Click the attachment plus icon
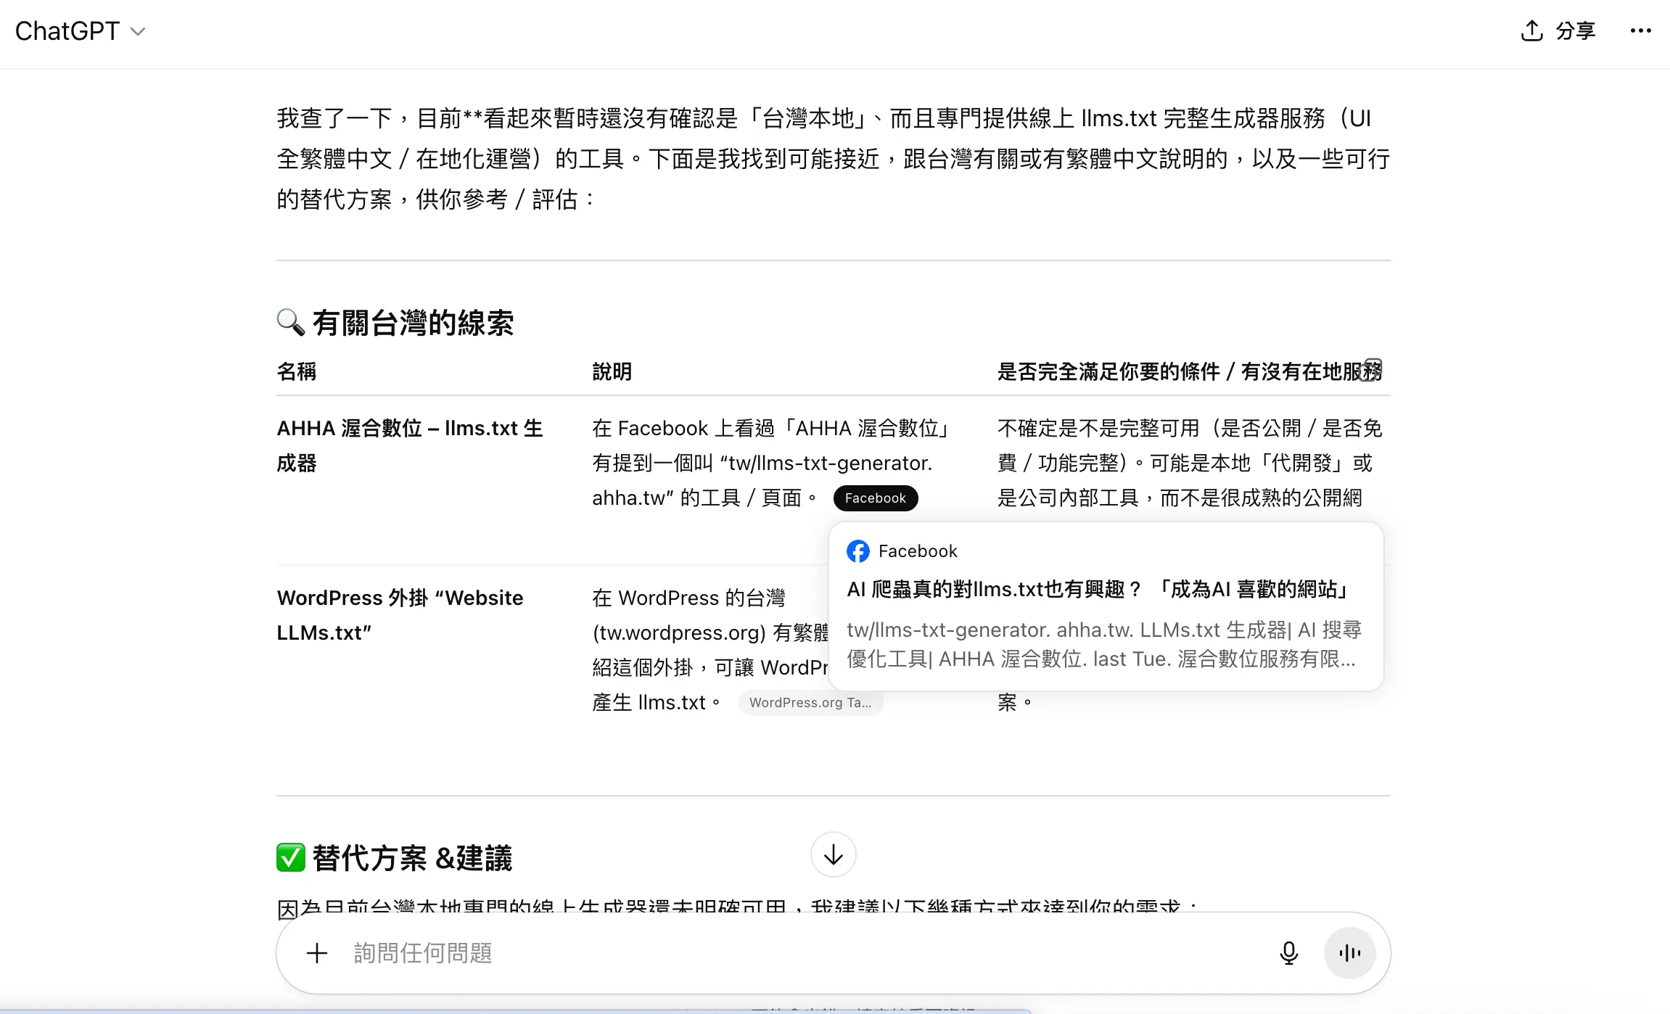 316,953
